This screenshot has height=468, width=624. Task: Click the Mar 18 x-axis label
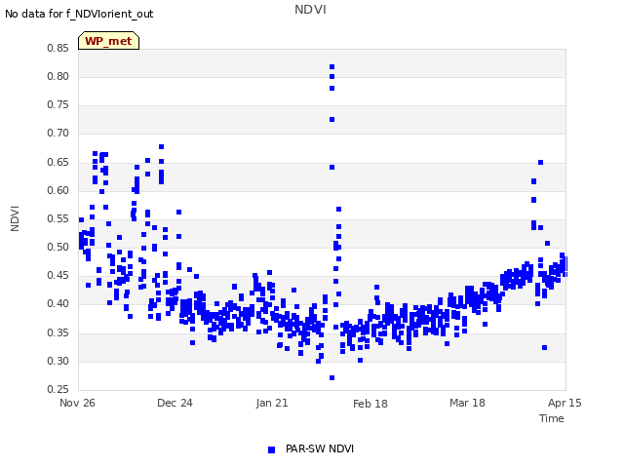467,403
